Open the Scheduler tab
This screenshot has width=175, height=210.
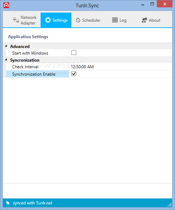[88, 20]
